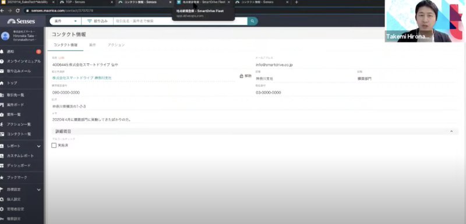This screenshot has width=466, height=224.
Task: Click the user avatar icon
Action: [5, 36]
